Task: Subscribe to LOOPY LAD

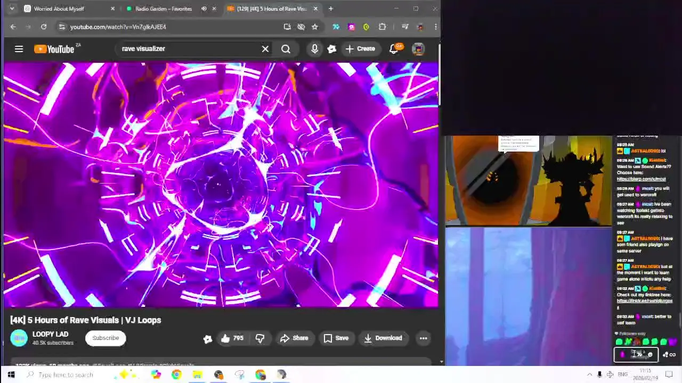Action: coord(105,338)
